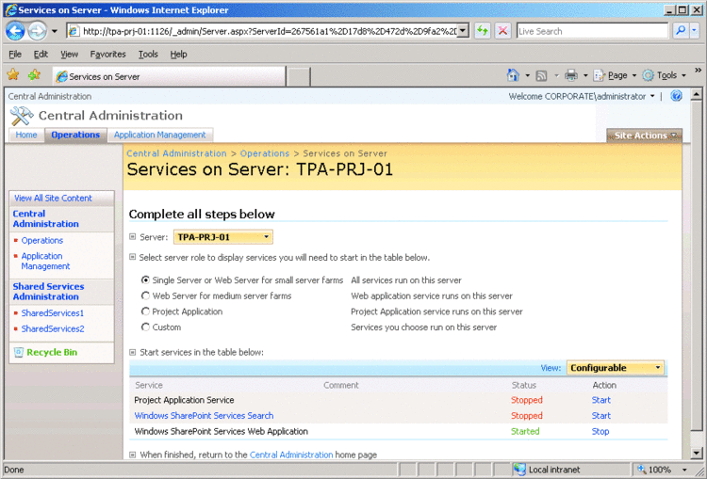The image size is (707, 479).
Task: Start the Project Application Service
Action: click(601, 400)
